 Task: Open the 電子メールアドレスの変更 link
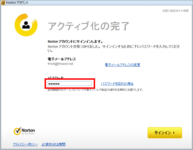[x=122, y=65]
